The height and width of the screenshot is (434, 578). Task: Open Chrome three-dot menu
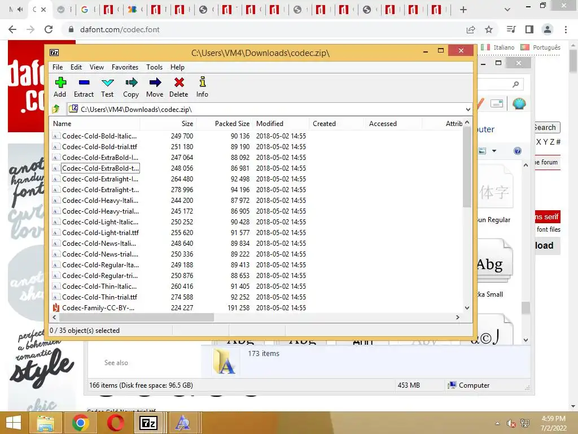566,29
